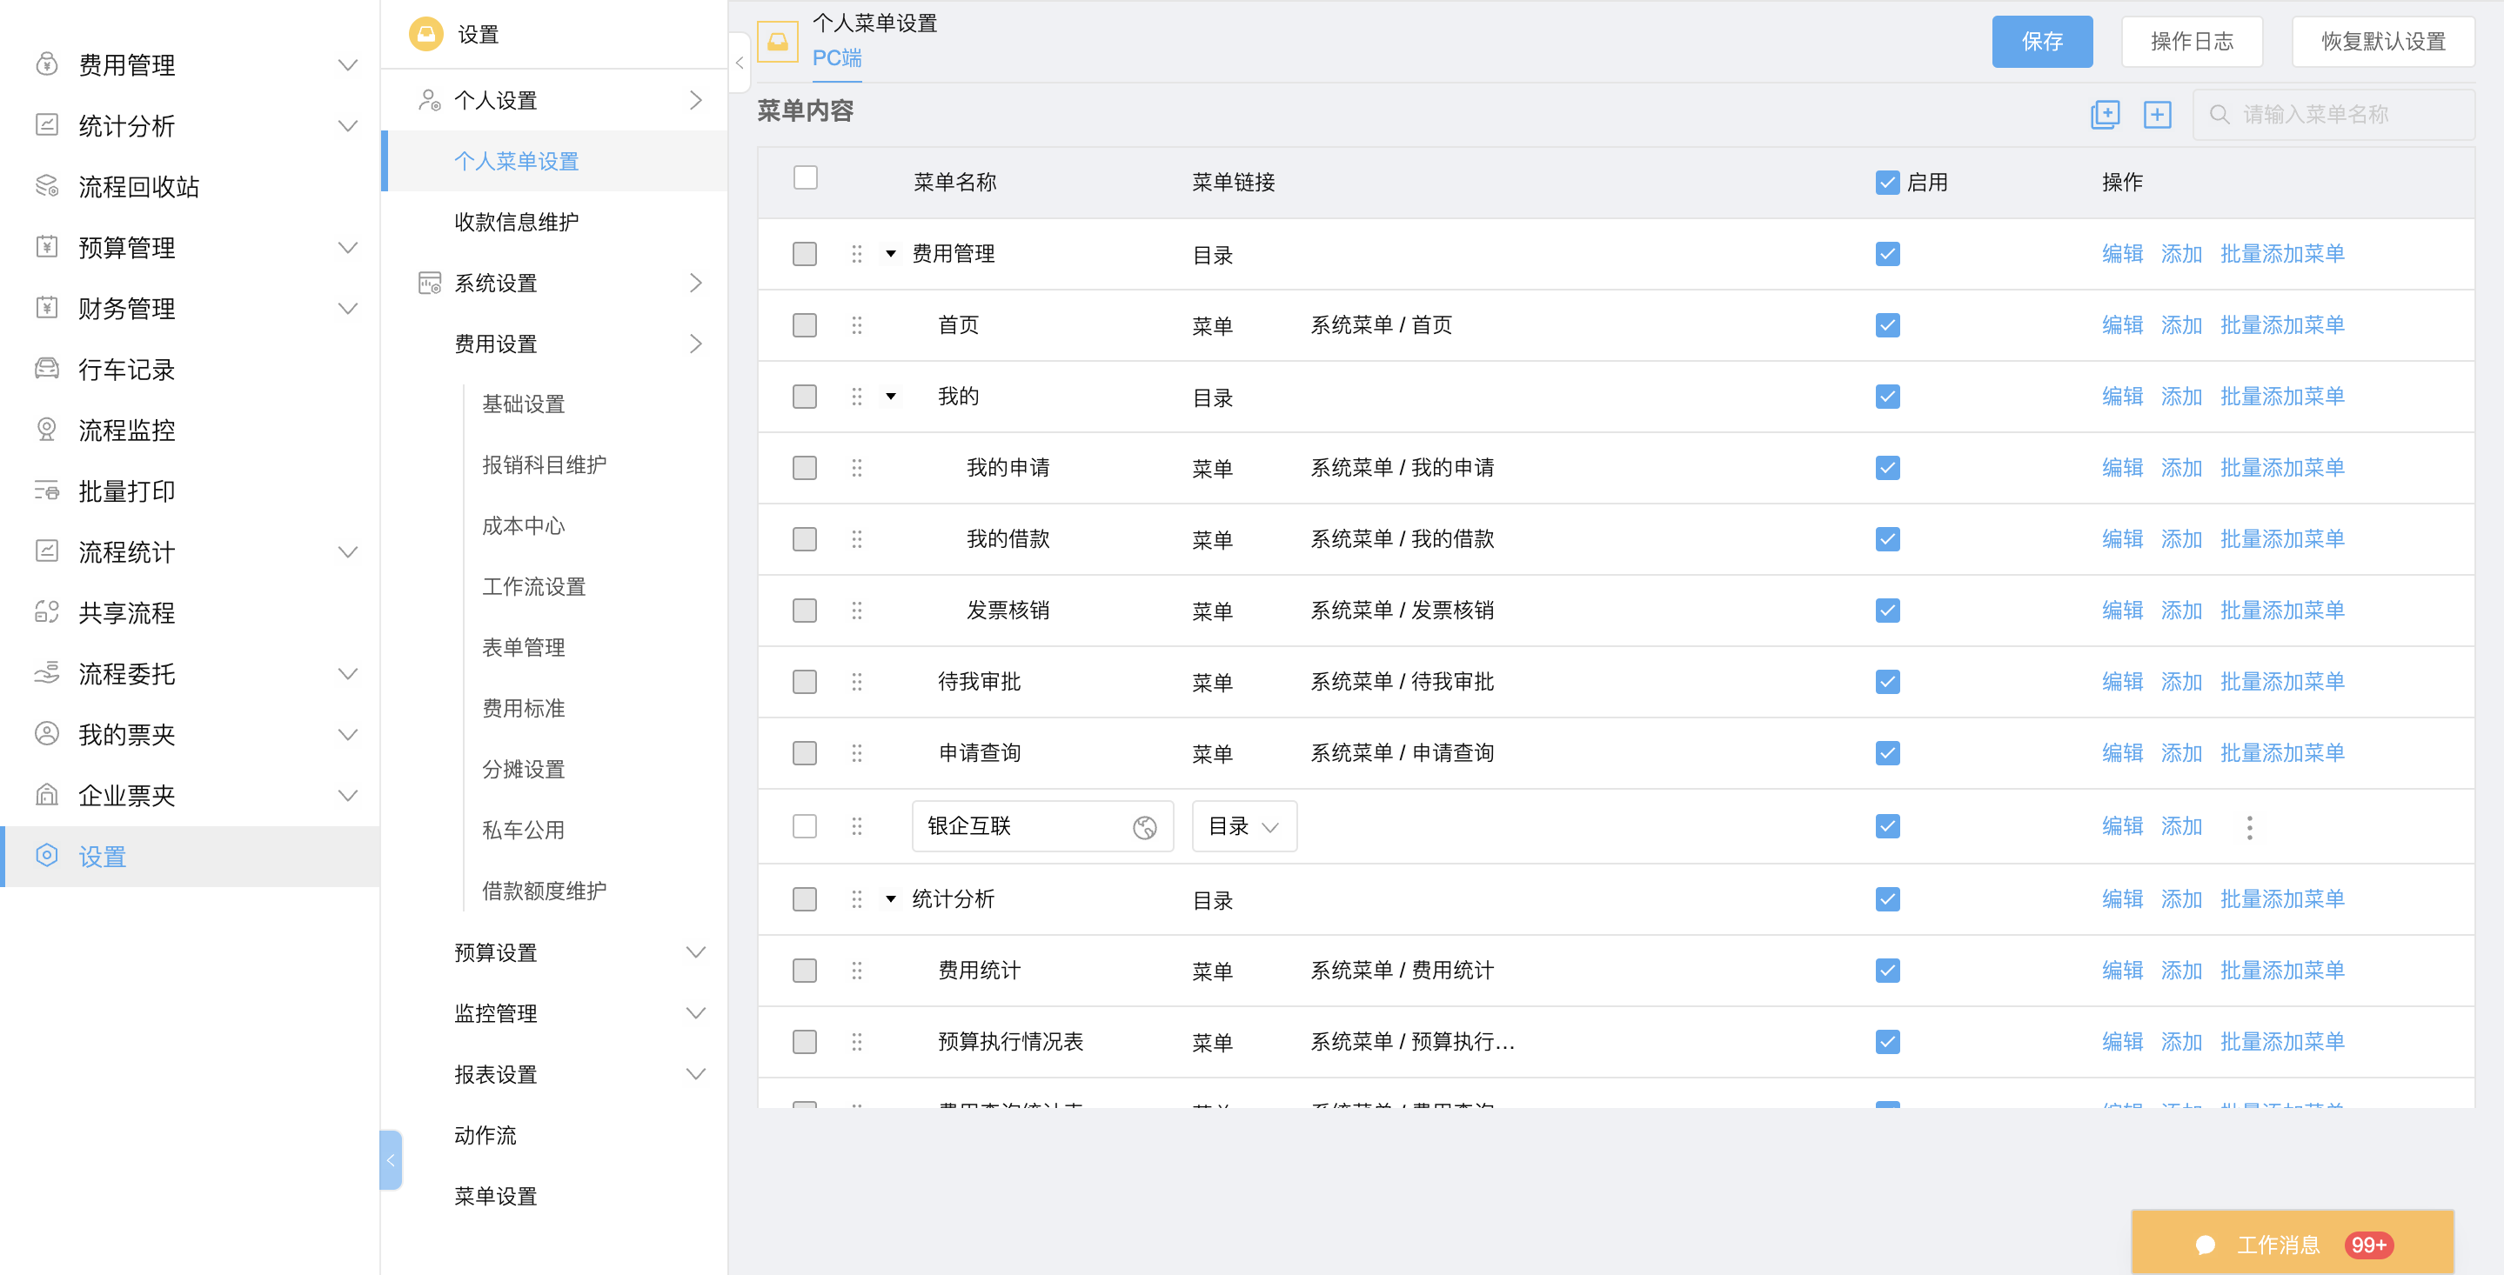Click the drag handle of 首页 row
The height and width of the screenshot is (1275, 2504).
tap(856, 324)
